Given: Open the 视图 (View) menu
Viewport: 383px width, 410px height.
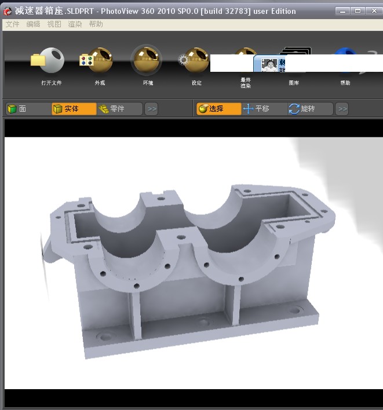Looking at the screenshot, I should tap(54, 24).
